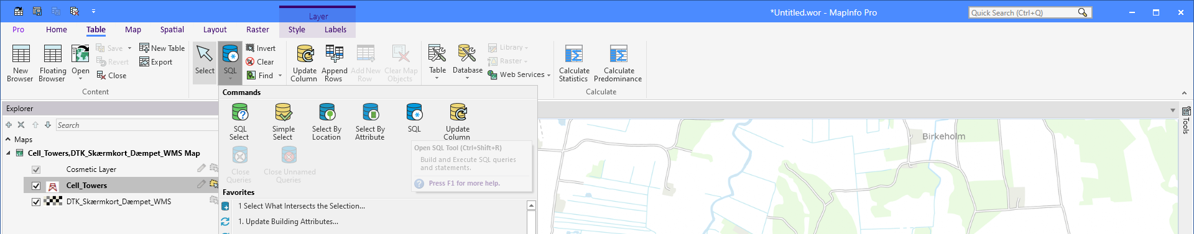Open the Customize Quick Access Toolbar dropdown

(93, 11)
